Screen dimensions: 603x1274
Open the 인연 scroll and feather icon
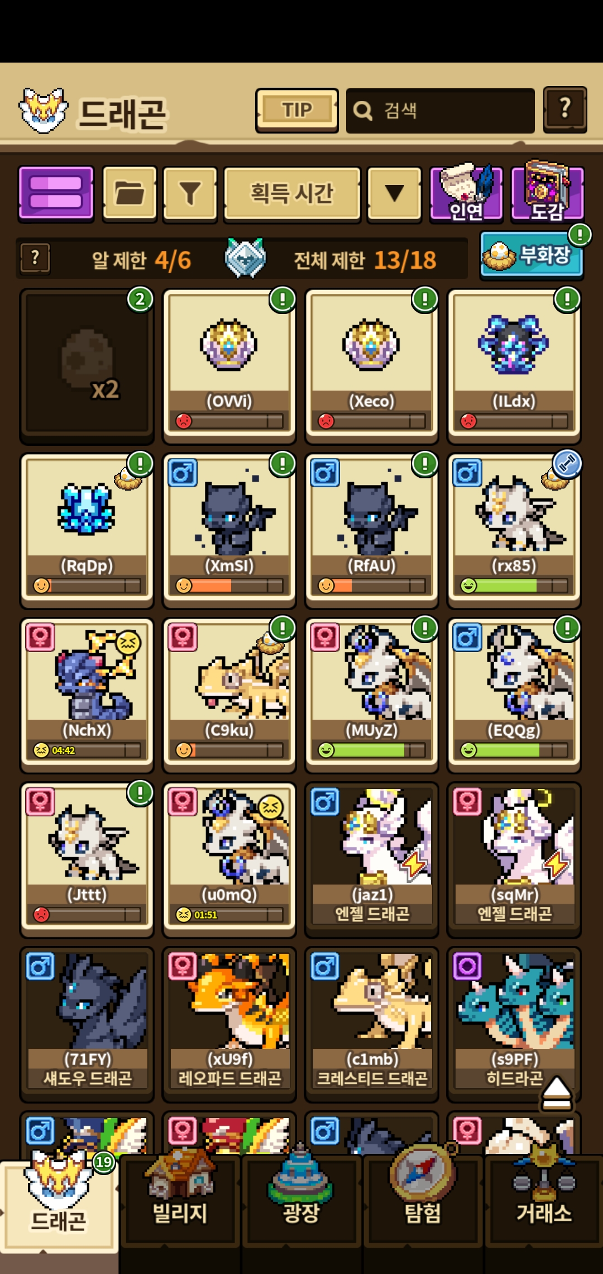(x=466, y=193)
